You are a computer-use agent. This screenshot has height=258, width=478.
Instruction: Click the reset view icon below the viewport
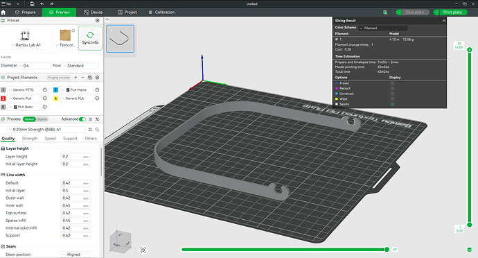143,250
